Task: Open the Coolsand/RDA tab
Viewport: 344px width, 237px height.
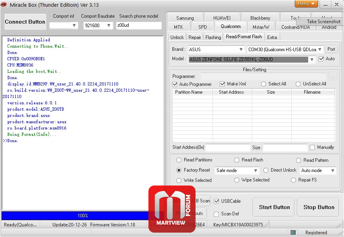Action: [296, 27]
